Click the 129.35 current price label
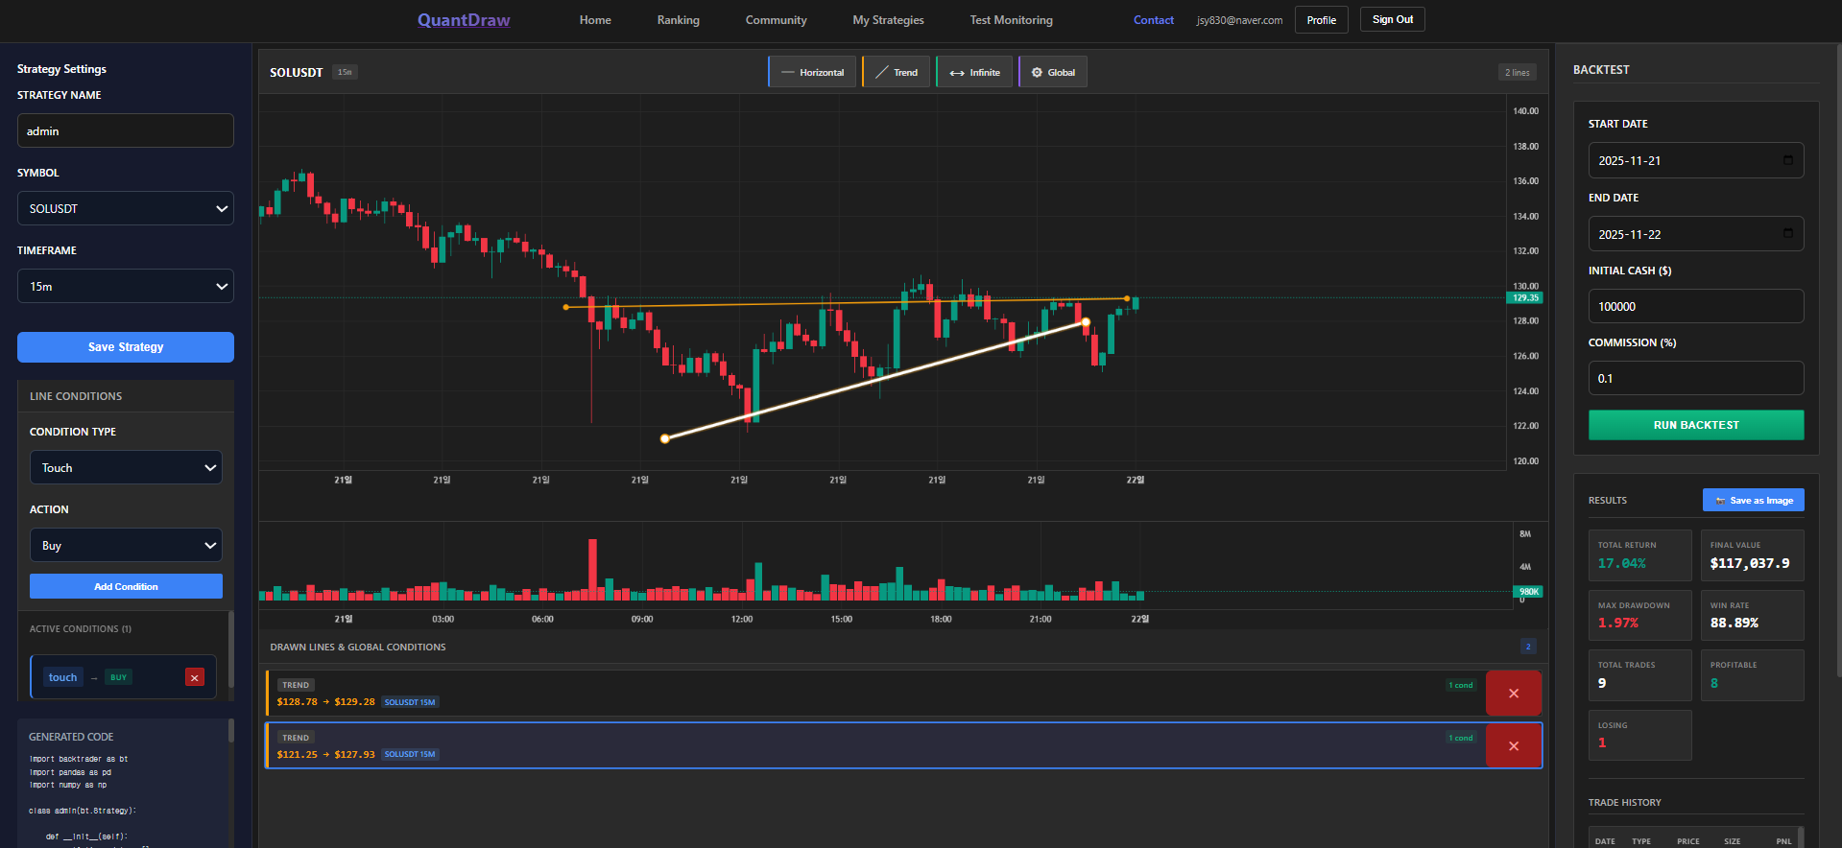The width and height of the screenshot is (1842, 848). (1526, 297)
